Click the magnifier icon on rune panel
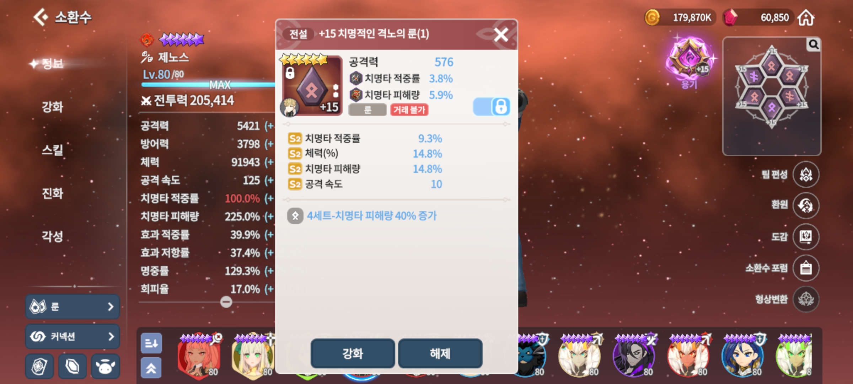853x384 pixels. (814, 44)
